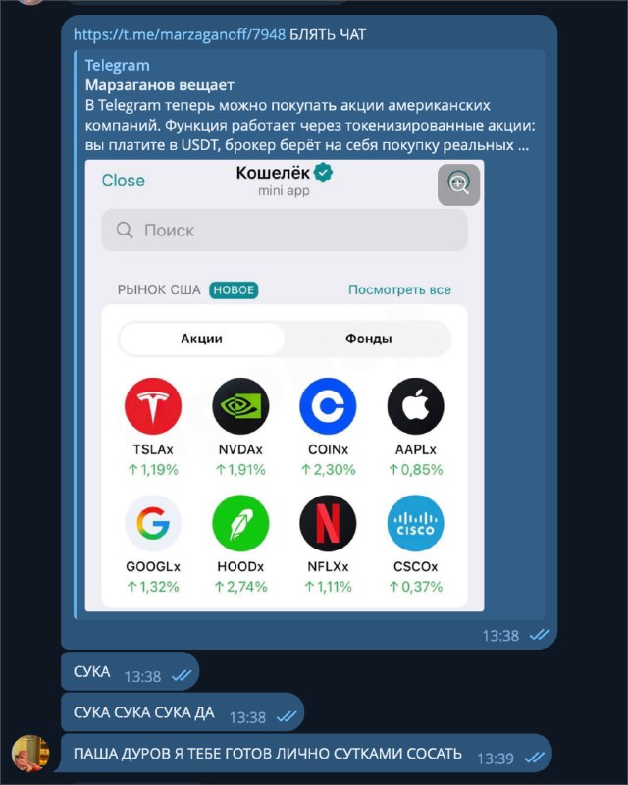
Task: Click the НОВОЕ badge near РЫНОК США
Action: point(234,289)
